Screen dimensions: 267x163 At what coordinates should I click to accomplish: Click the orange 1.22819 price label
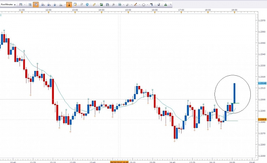[x=262, y=119]
